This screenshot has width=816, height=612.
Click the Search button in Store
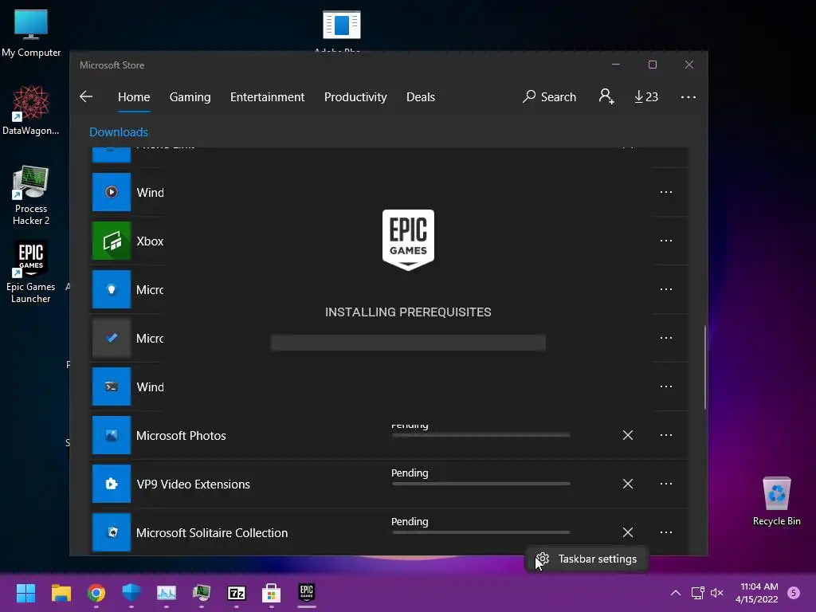coord(550,96)
